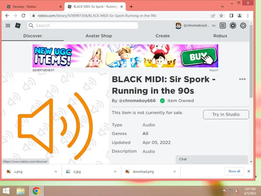
Task: Click the Try in Studio button
Action: [x=226, y=115]
